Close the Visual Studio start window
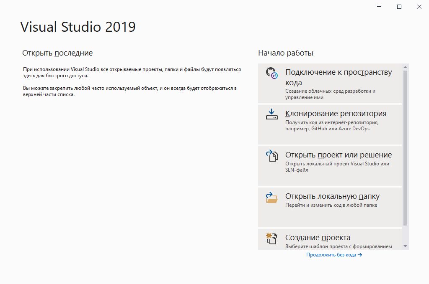The height and width of the screenshot is (284, 429). point(419,7)
